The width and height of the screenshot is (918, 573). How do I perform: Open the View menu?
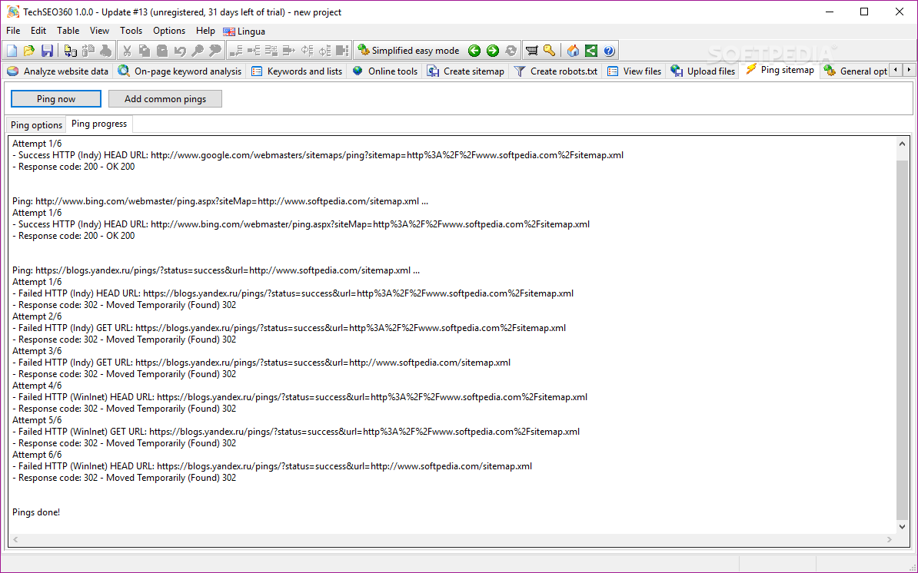pyautogui.click(x=99, y=31)
